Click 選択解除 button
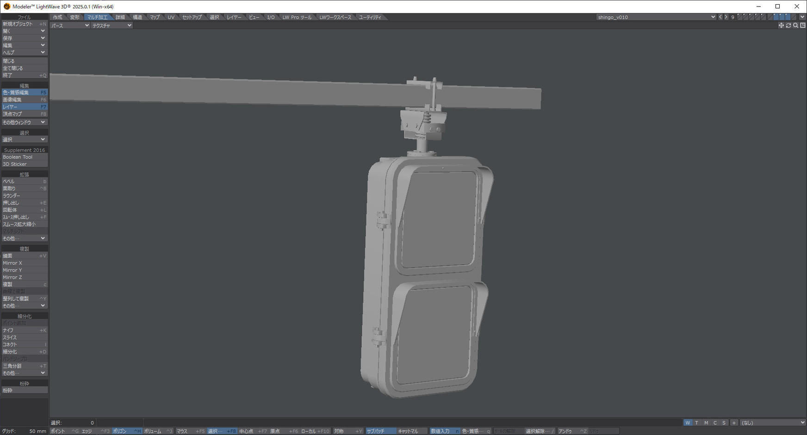Image resolution: width=807 pixels, height=435 pixels. tap(540, 431)
